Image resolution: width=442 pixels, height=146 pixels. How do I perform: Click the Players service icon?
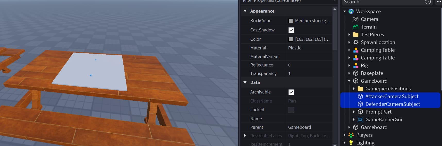[351, 135]
